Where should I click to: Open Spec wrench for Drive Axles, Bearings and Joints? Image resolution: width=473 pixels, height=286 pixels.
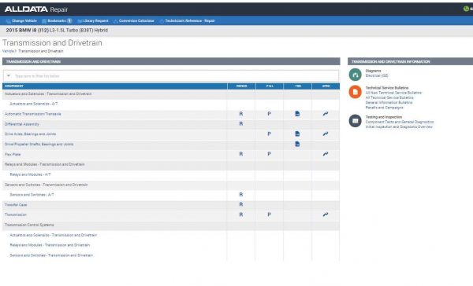click(326, 134)
